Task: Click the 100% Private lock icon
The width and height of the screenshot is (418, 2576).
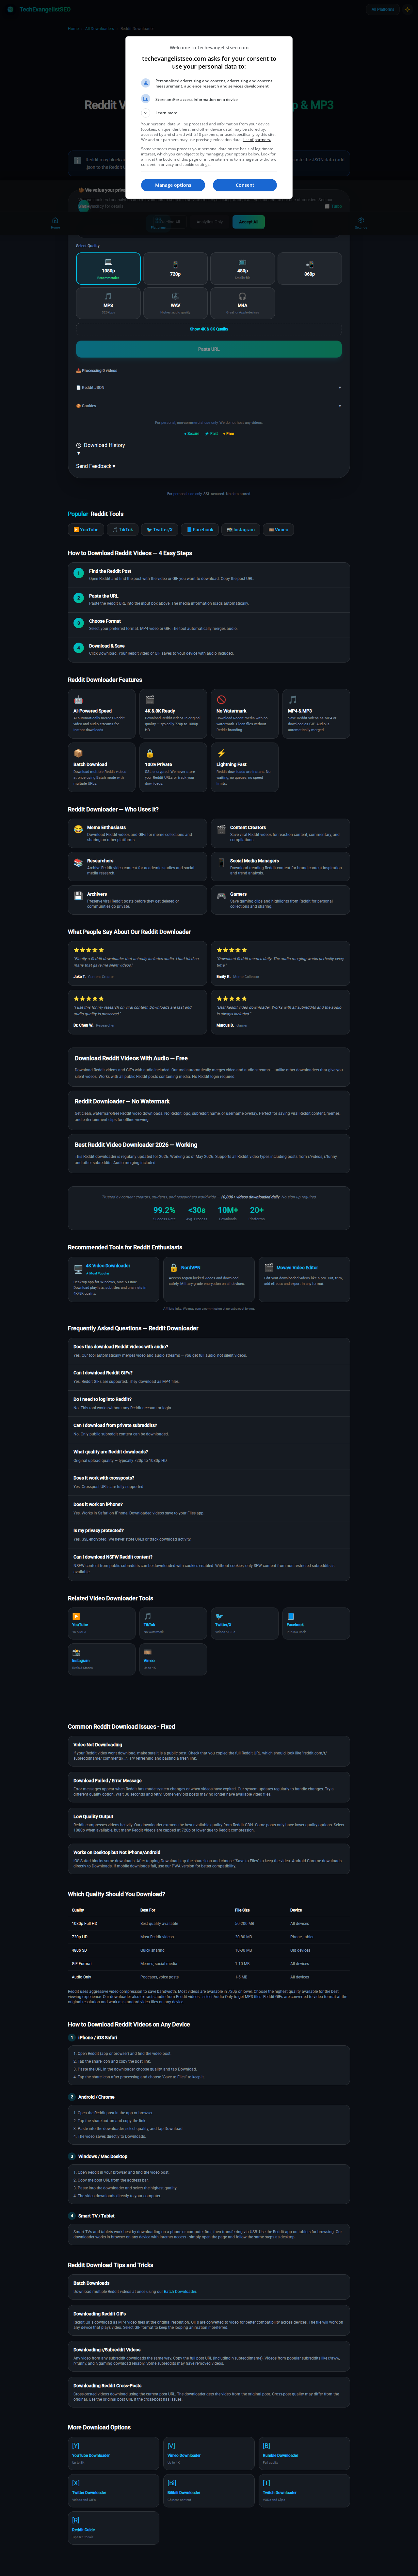Action: [x=150, y=753]
